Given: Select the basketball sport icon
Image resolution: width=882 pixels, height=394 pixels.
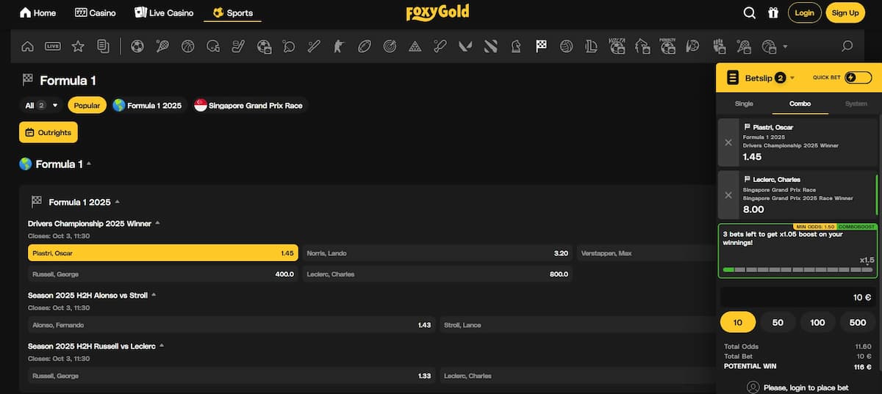Looking at the screenshot, I should (x=187, y=46).
